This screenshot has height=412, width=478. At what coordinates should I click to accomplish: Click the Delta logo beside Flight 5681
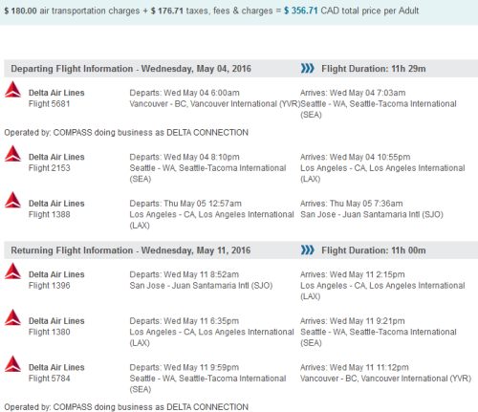(x=12, y=89)
